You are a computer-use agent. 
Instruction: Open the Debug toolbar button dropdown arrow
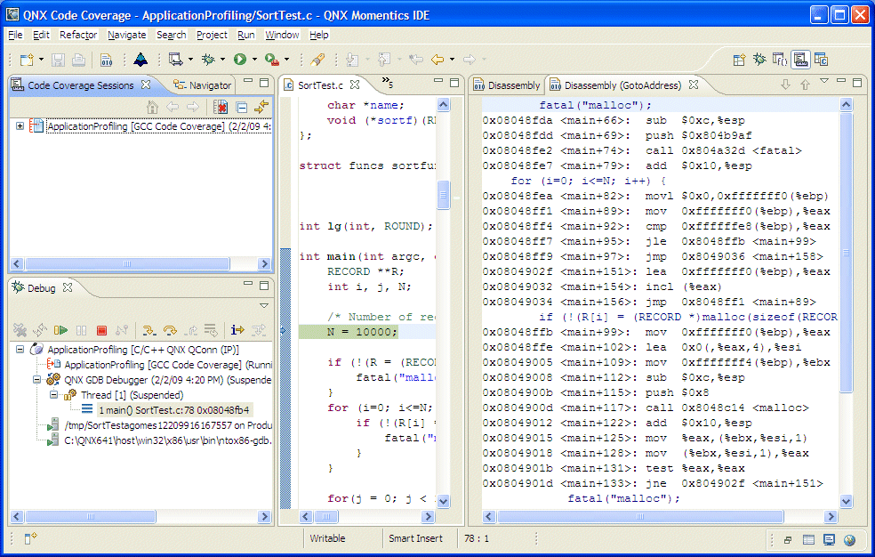(221, 60)
